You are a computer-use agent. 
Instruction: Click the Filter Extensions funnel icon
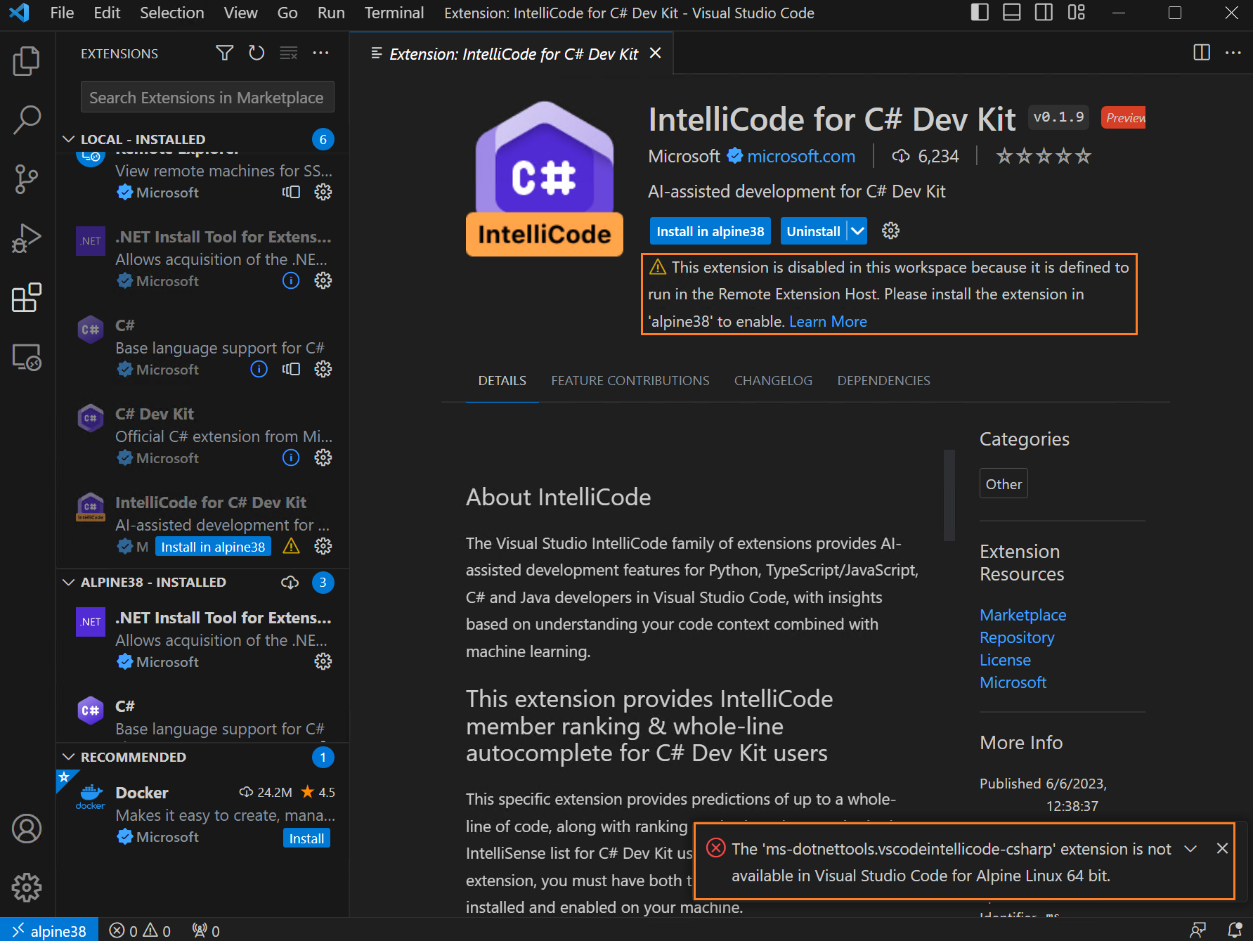pos(223,53)
